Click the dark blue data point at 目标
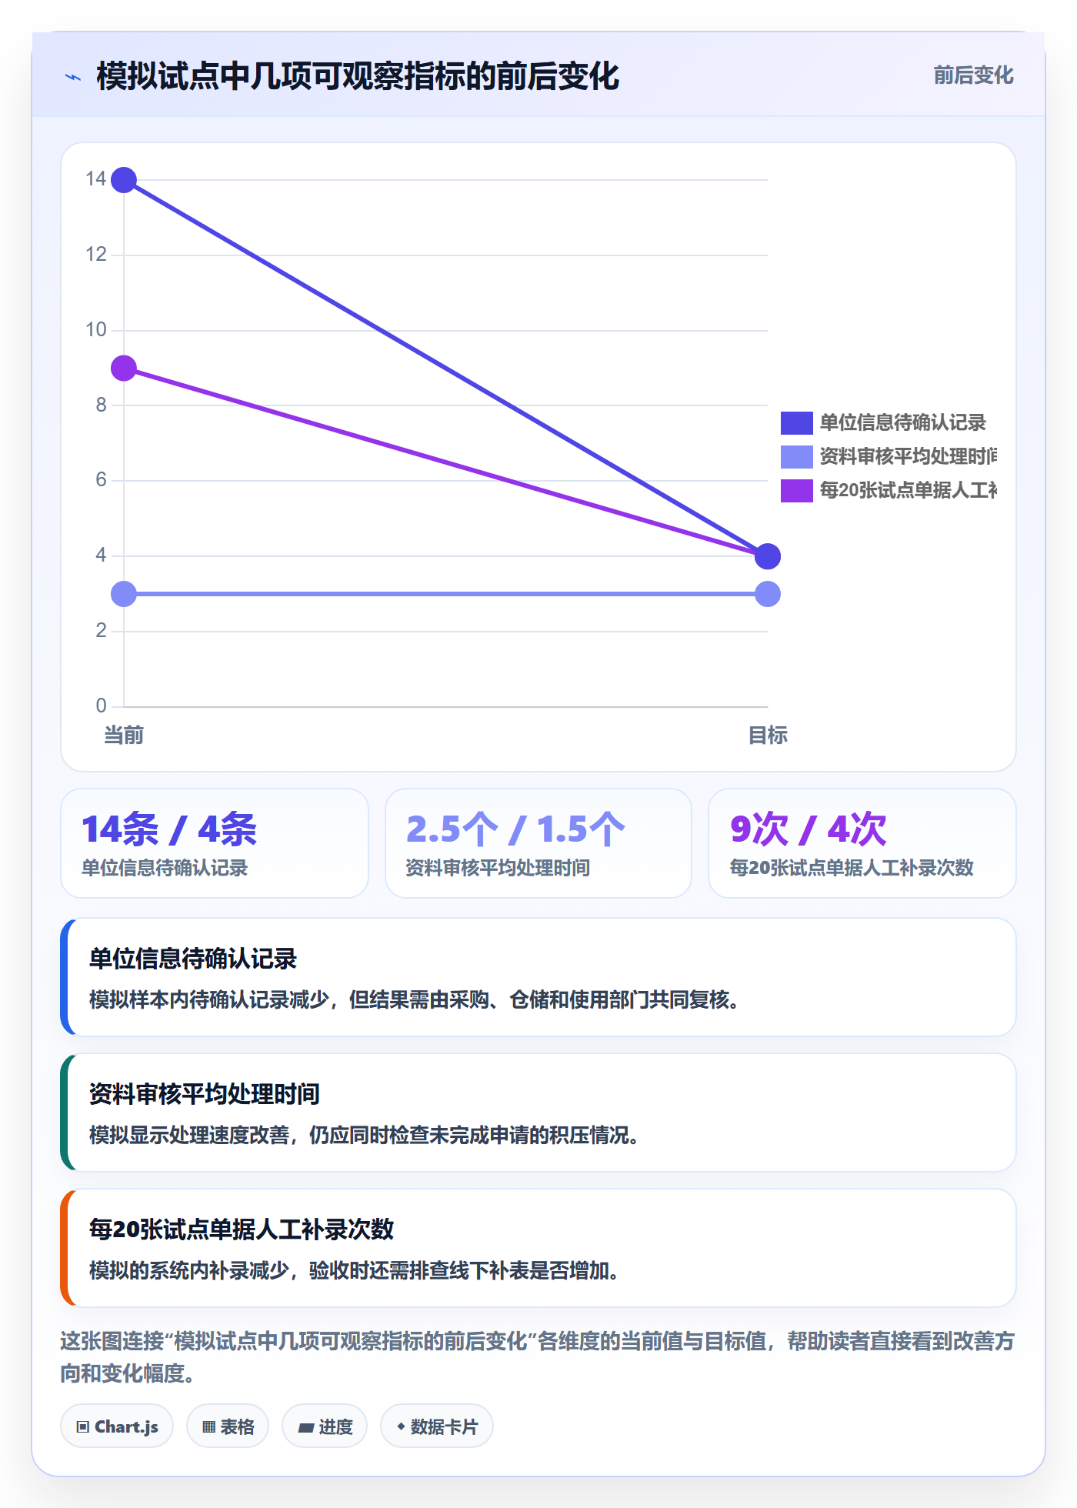This screenshot has width=1077, height=1508. tap(768, 556)
